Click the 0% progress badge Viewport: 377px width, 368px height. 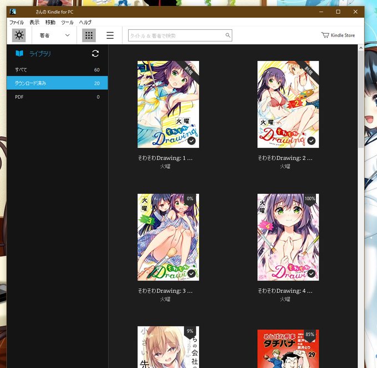coord(190,199)
